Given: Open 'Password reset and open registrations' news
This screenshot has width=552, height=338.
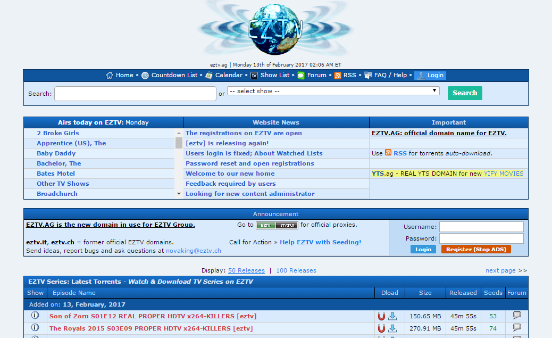Looking at the screenshot, I should click(x=249, y=163).
